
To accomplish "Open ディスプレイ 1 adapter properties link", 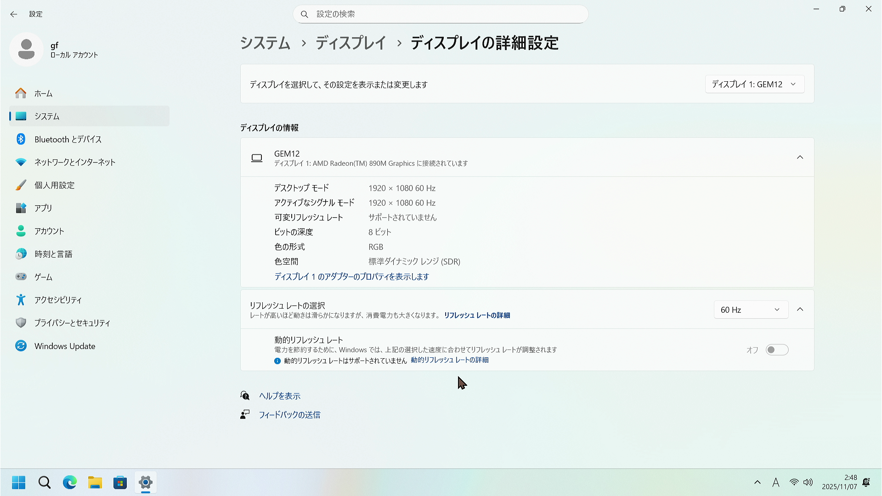I will coord(351,276).
